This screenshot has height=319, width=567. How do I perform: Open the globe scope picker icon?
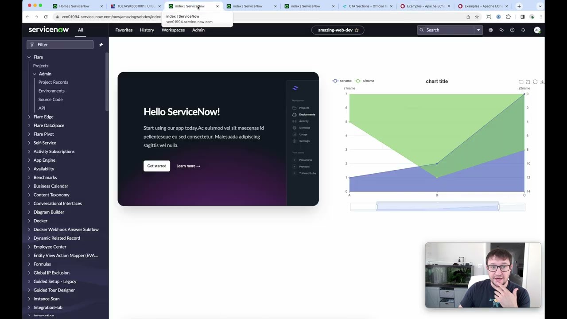(490, 30)
